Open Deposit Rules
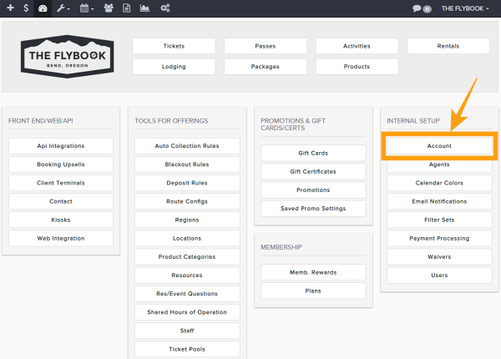Image resolution: width=501 pixels, height=359 pixels. (x=187, y=183)
